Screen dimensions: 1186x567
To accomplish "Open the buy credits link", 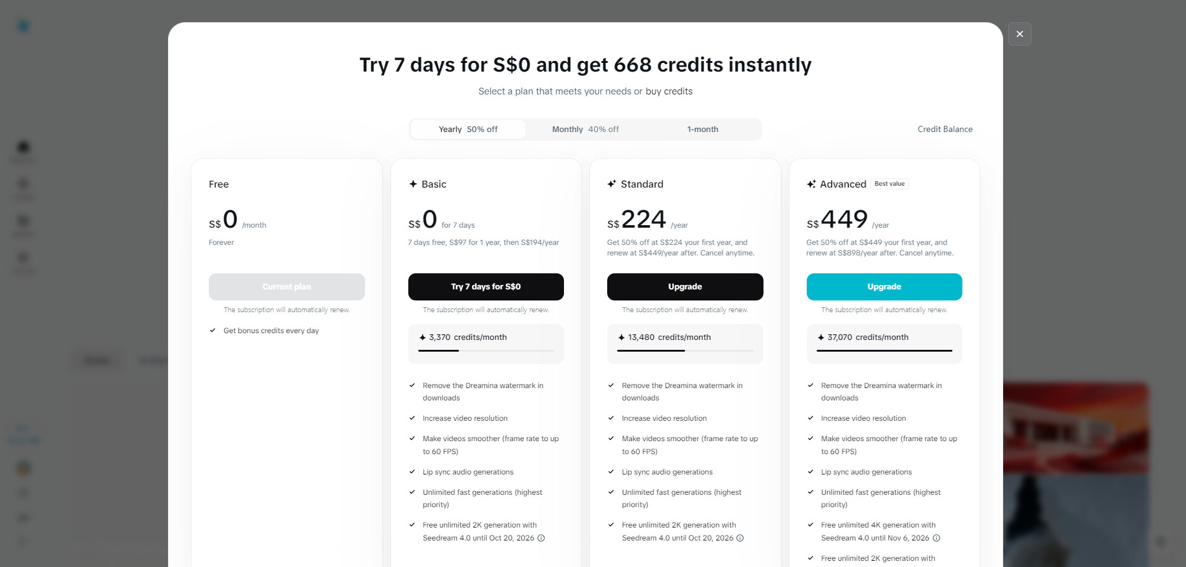I will [x=669, y=91].
